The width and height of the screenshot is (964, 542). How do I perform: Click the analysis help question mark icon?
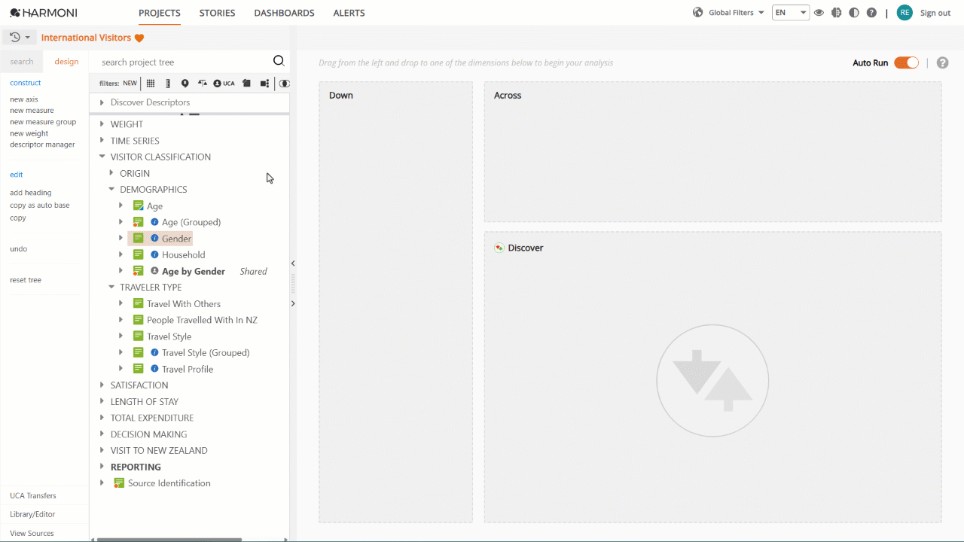coord(942,62)
